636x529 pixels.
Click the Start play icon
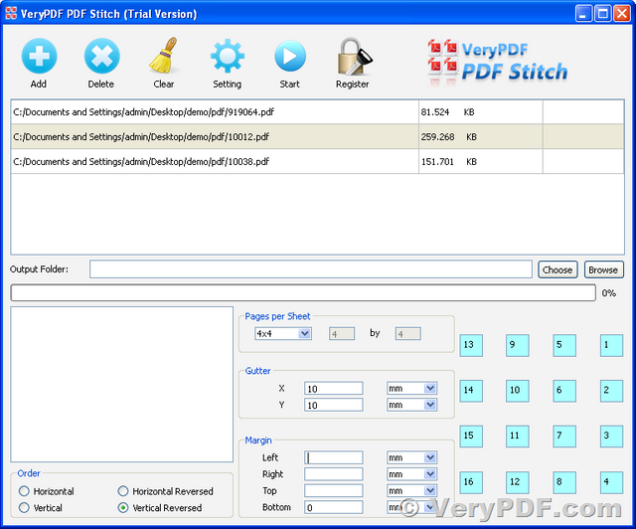pyautogui.click(x=289, y=56)
